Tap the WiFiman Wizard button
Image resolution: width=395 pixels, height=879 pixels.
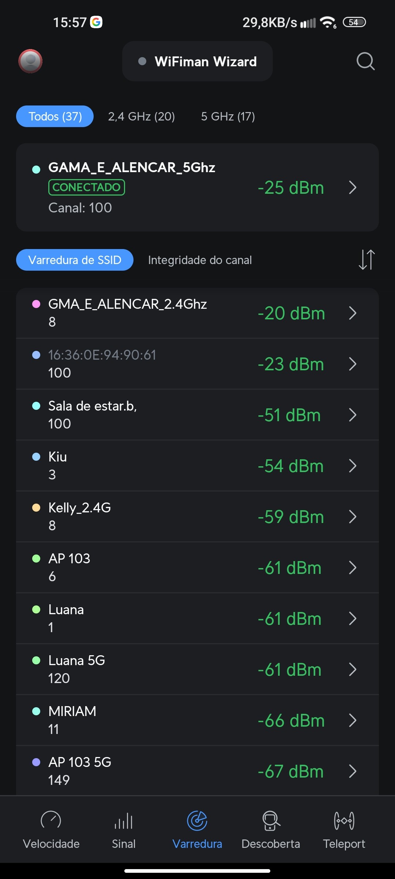pyautogui.click(x=197, y=62)
